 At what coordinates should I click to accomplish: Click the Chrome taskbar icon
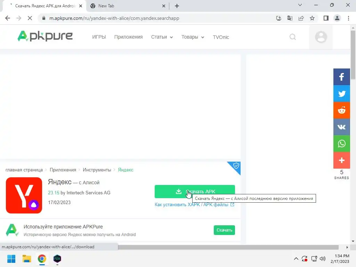click(42, 259)
